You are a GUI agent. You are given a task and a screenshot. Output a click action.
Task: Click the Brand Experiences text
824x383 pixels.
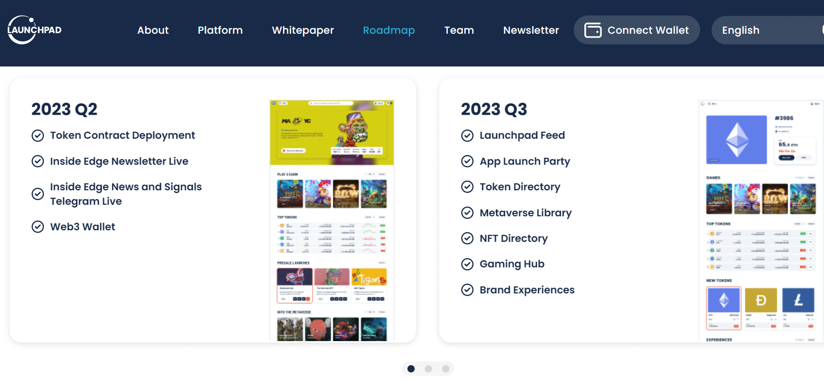click(527, 290)
